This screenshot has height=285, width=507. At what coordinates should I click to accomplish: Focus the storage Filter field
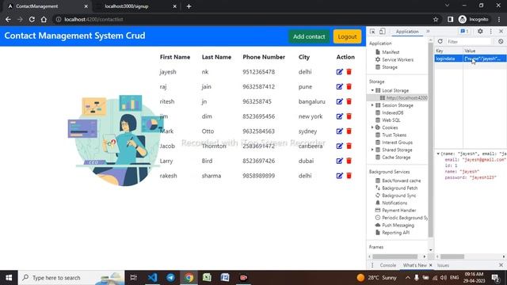tap(469, 42)
